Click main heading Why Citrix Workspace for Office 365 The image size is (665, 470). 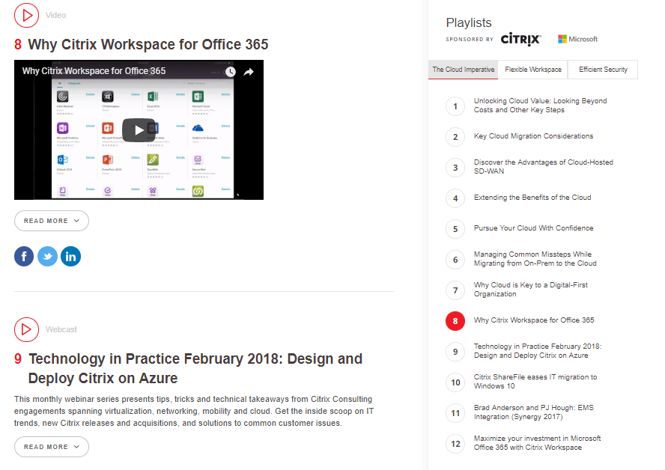click(x=148, y=44)
